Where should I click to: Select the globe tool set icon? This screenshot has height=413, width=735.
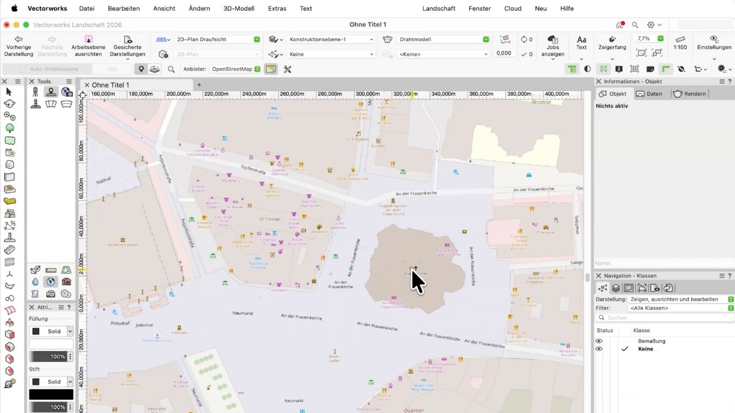51,282
